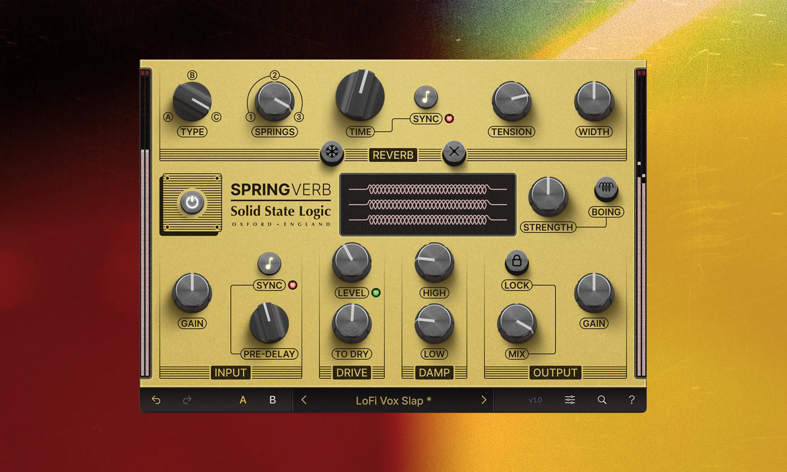Viewport: 787px width, 472px height.
Task: Click the MIX knob
Action: click(517, 323)
